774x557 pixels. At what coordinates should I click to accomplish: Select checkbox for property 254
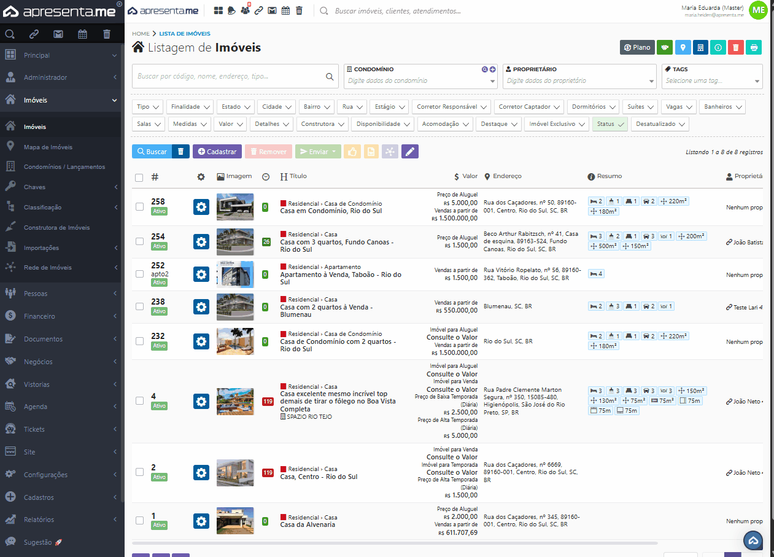[x=139, y=242]
